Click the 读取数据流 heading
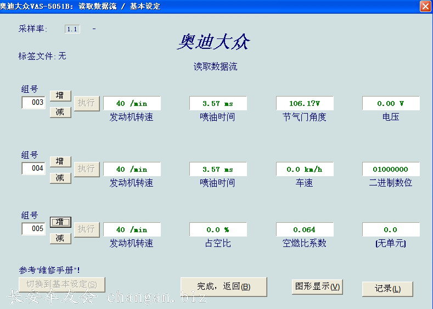 pyautogui.click(x=215, y=66)
